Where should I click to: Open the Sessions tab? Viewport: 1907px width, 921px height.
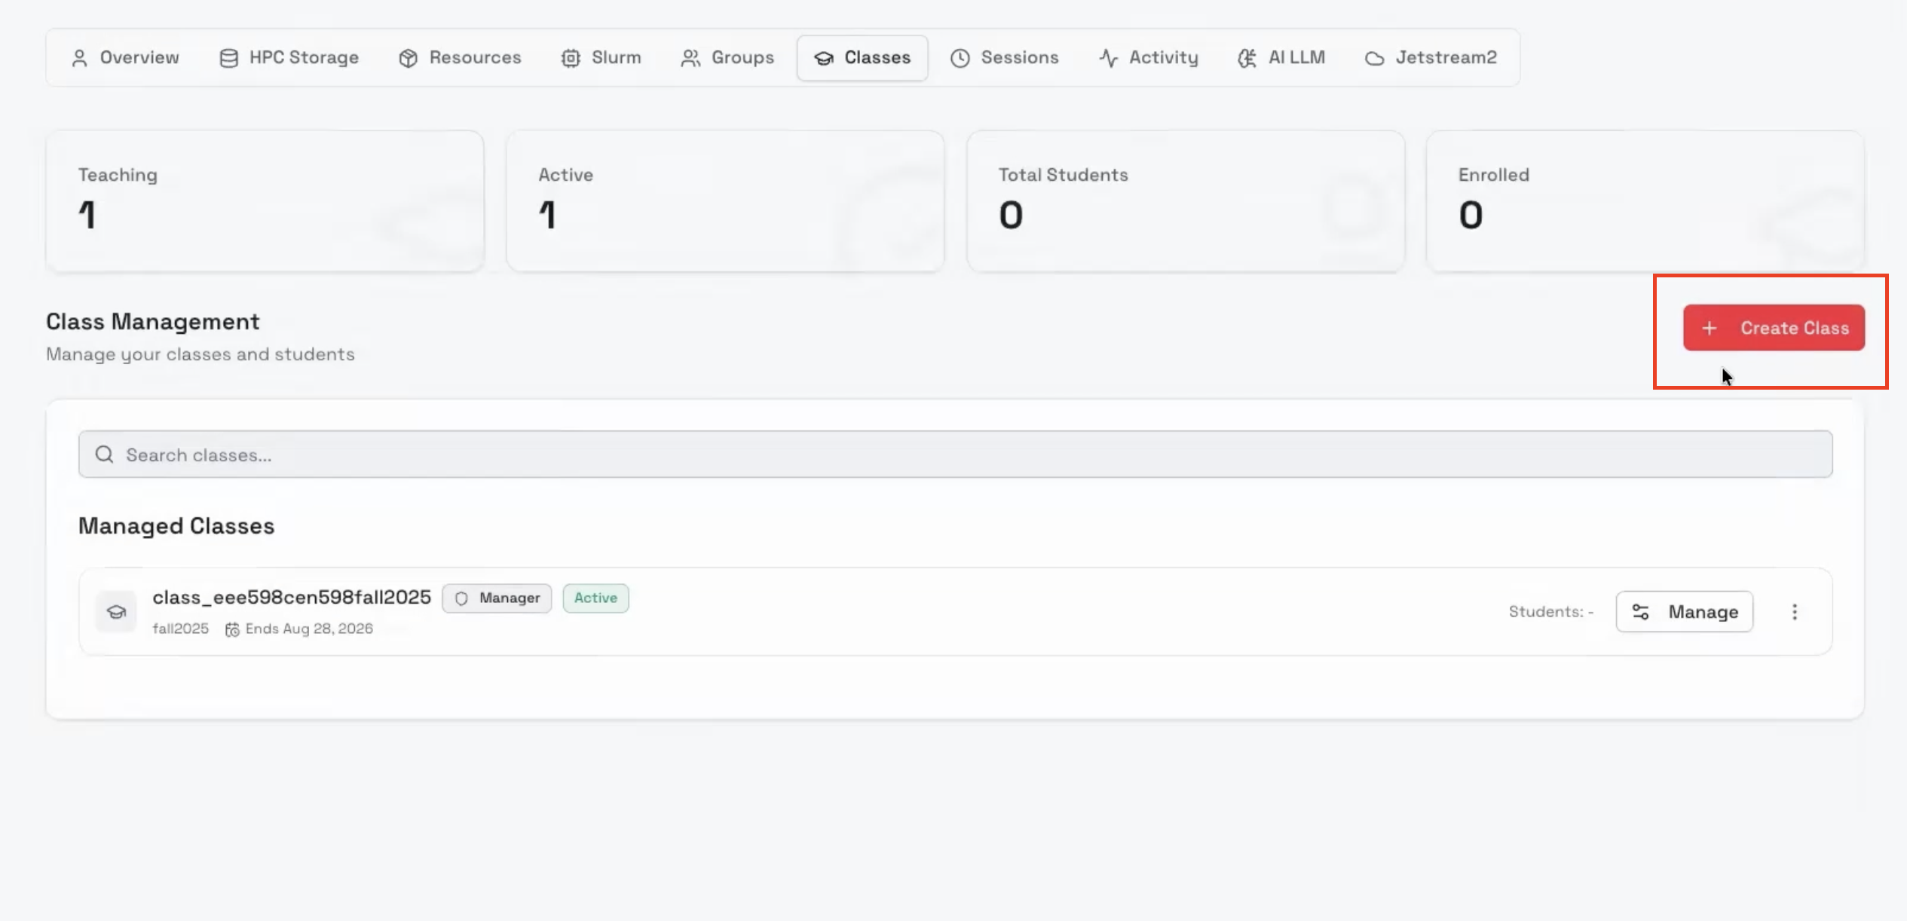(1004, 58)
